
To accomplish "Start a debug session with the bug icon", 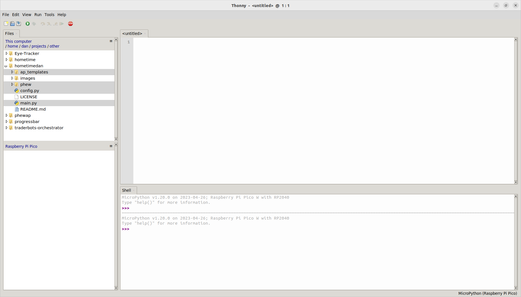I will [34, 24].
